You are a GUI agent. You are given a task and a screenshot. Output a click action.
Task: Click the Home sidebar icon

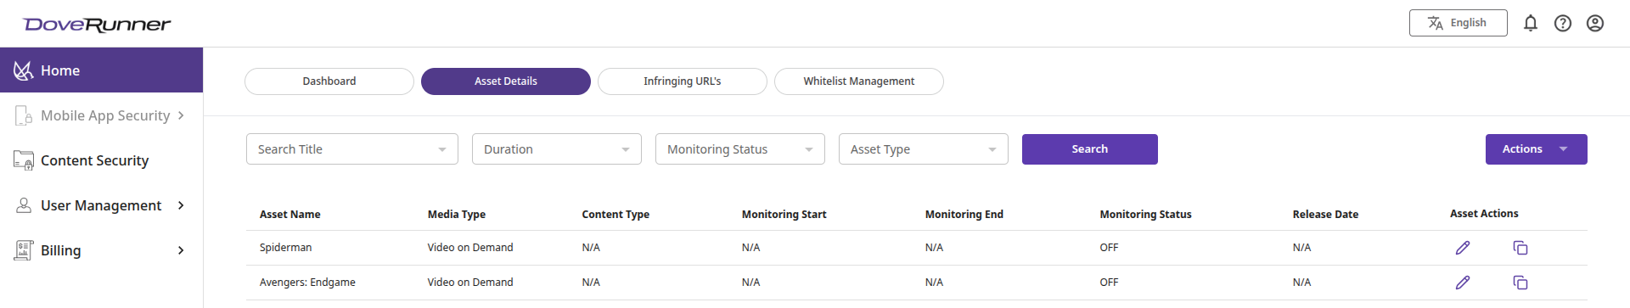[24, 70]
